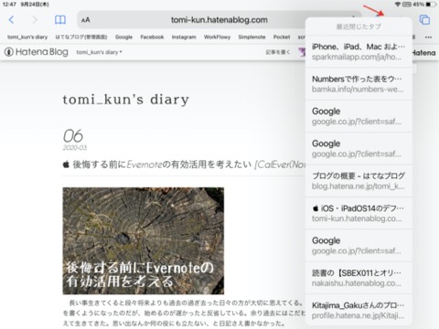This screenshot has width=439, height=329.
Task: Open the Pocket bookmark
Action: [x=282, y=37]
